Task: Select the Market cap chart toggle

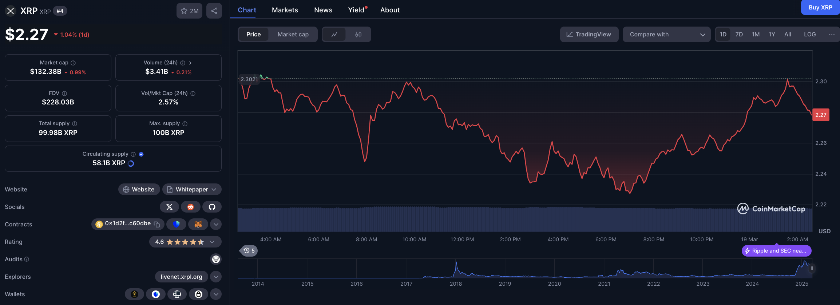Action: (293, 35)
